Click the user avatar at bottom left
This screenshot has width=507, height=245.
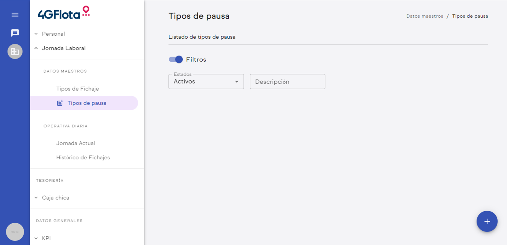15,232
